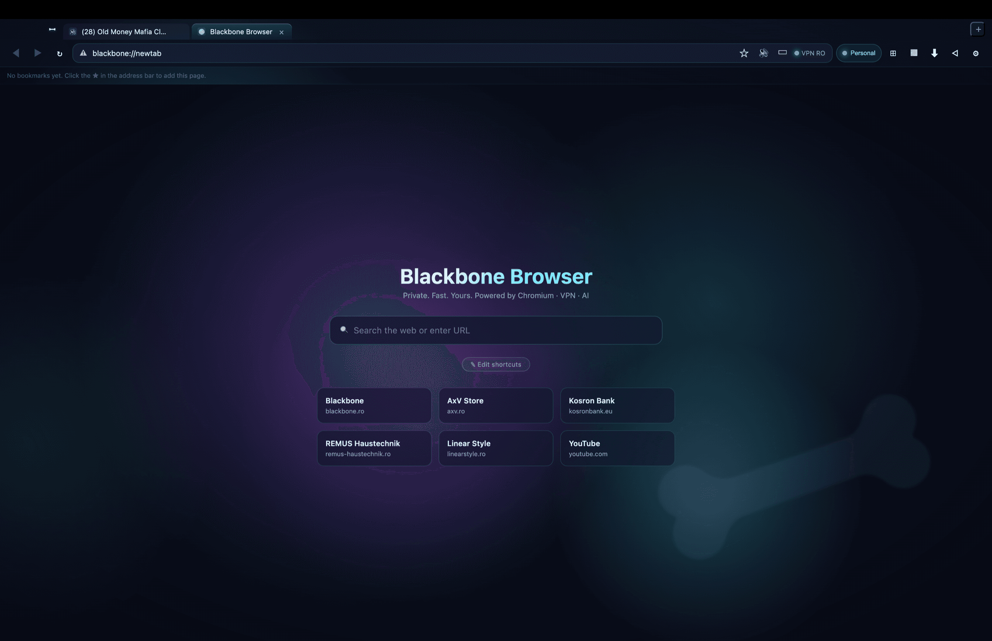Image resolution: width=992 pixels, height=641 pixels.
Task: Click the warning triangle in address bar
Action: click(x=83, y=53)
